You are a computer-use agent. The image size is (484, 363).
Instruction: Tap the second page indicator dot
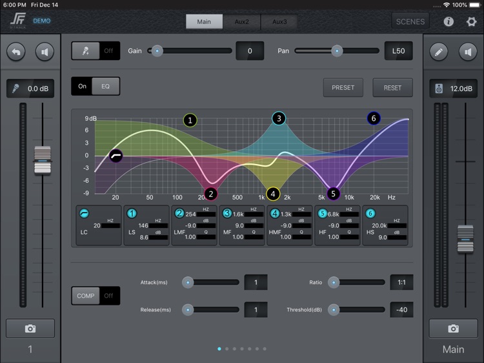coord(227,349)
